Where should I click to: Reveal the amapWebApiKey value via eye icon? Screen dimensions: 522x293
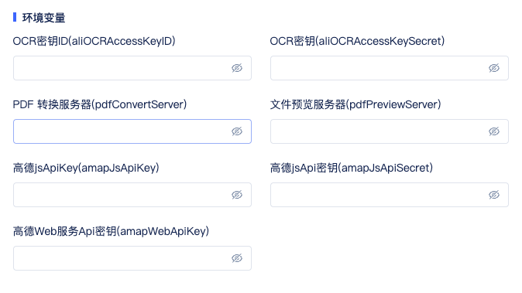[x=237, y=258]
